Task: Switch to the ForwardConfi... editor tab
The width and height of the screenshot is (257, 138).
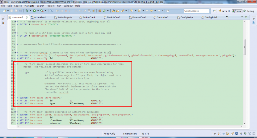Action: click(139, 17)
